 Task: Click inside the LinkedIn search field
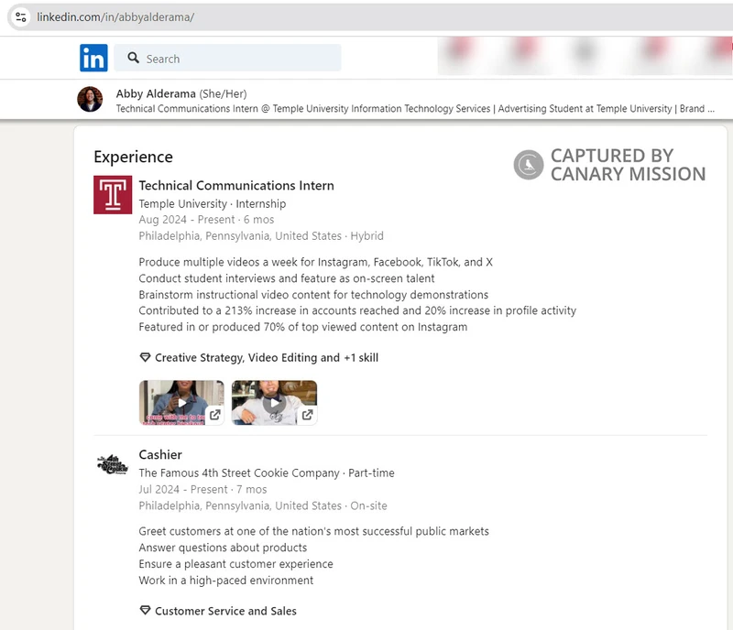tap(229, 58)
